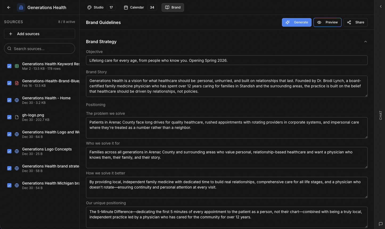Switch to the Studio tab
Viewport: 385px width, 229px height.
coord(101,7)
